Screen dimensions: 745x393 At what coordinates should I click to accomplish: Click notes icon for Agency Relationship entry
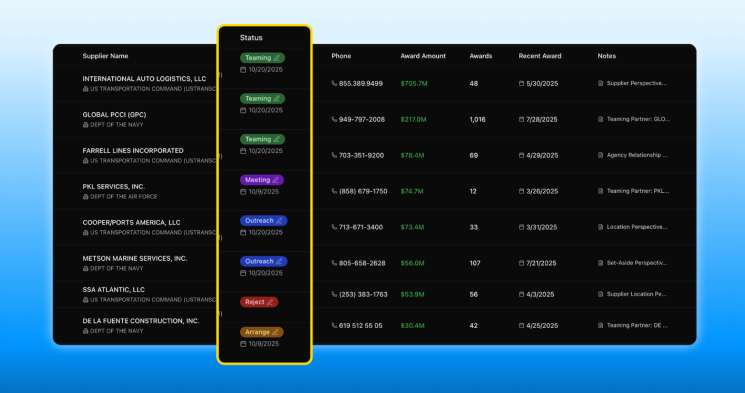point(601,155)
